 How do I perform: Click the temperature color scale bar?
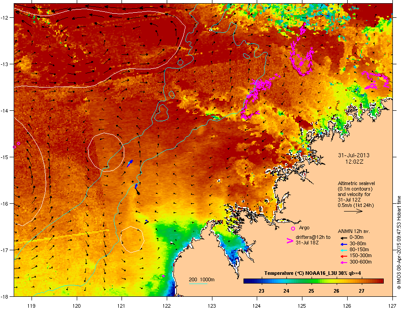313,281
